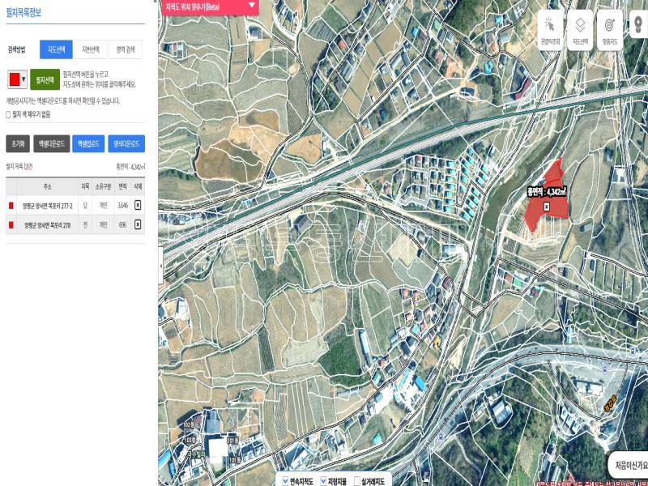Select the 지도선택 search tab
The width and height of the screenshot is (648, 486).
pos(56,49)
